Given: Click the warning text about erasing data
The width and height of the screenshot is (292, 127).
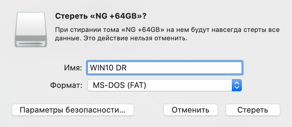Looking at the screenshot, I should [x=167, y=34].
